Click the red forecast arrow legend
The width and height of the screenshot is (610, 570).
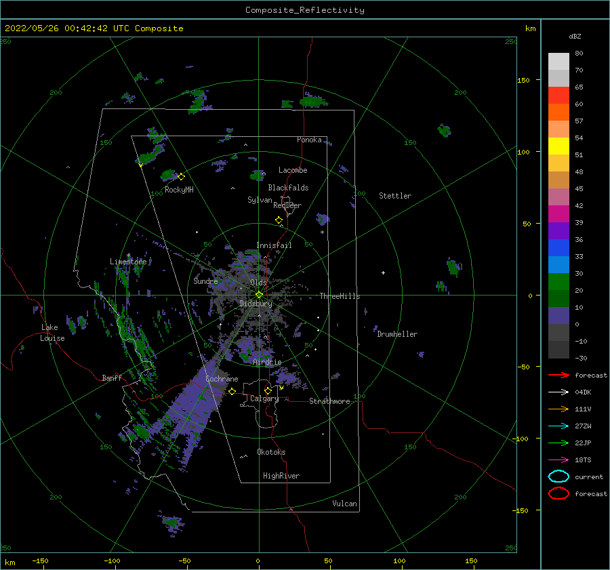tap(558, 375)
